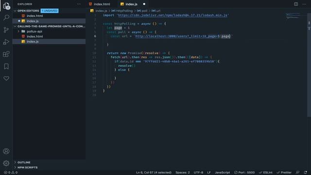311x175 pixels.
Task: Click the id string '97ffdd21-48b8...' on line 12
Action: [179, 62]
